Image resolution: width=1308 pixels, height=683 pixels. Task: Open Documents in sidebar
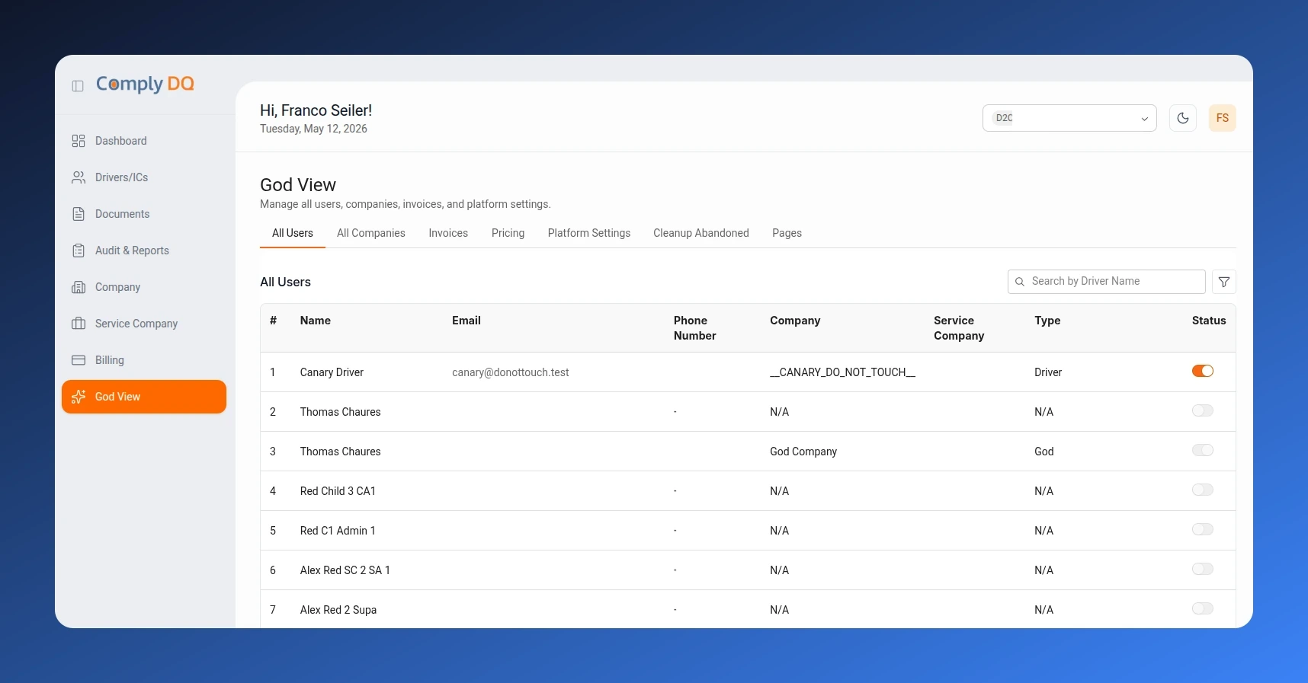point(144,214)
